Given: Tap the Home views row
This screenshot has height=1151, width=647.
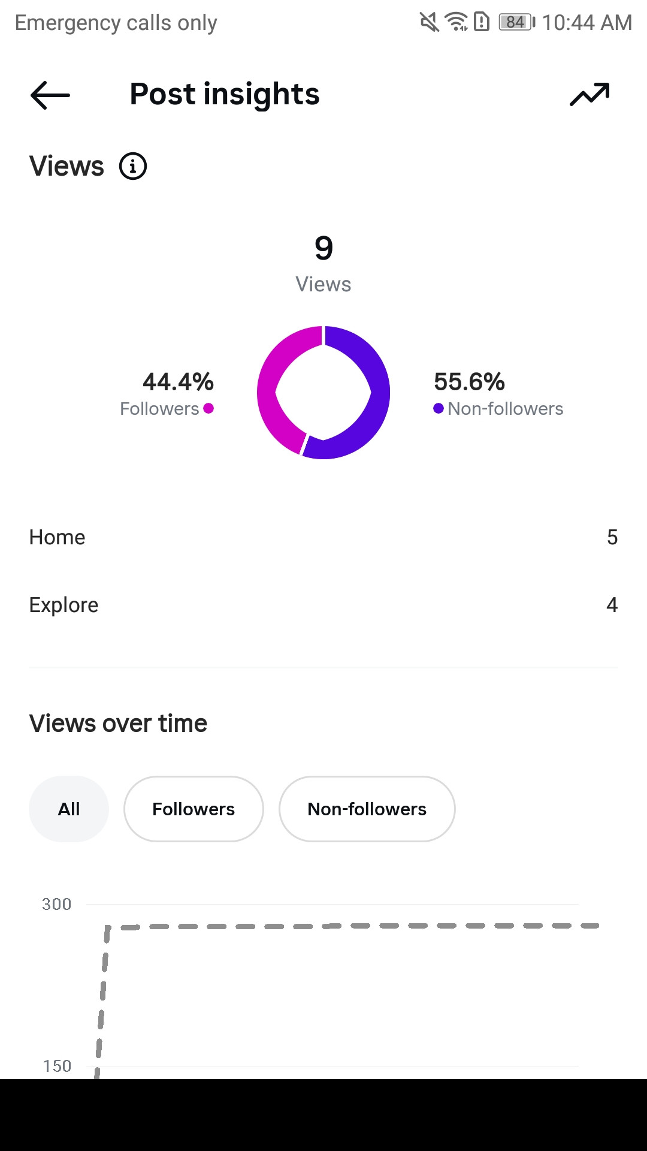Looking at the screenshot, I should coord(323,537).
